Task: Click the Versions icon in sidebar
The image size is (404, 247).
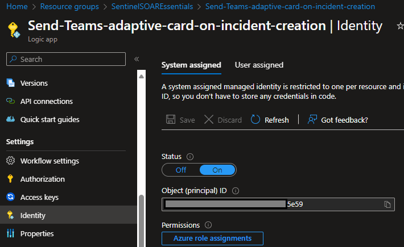Action: (11, 83)
